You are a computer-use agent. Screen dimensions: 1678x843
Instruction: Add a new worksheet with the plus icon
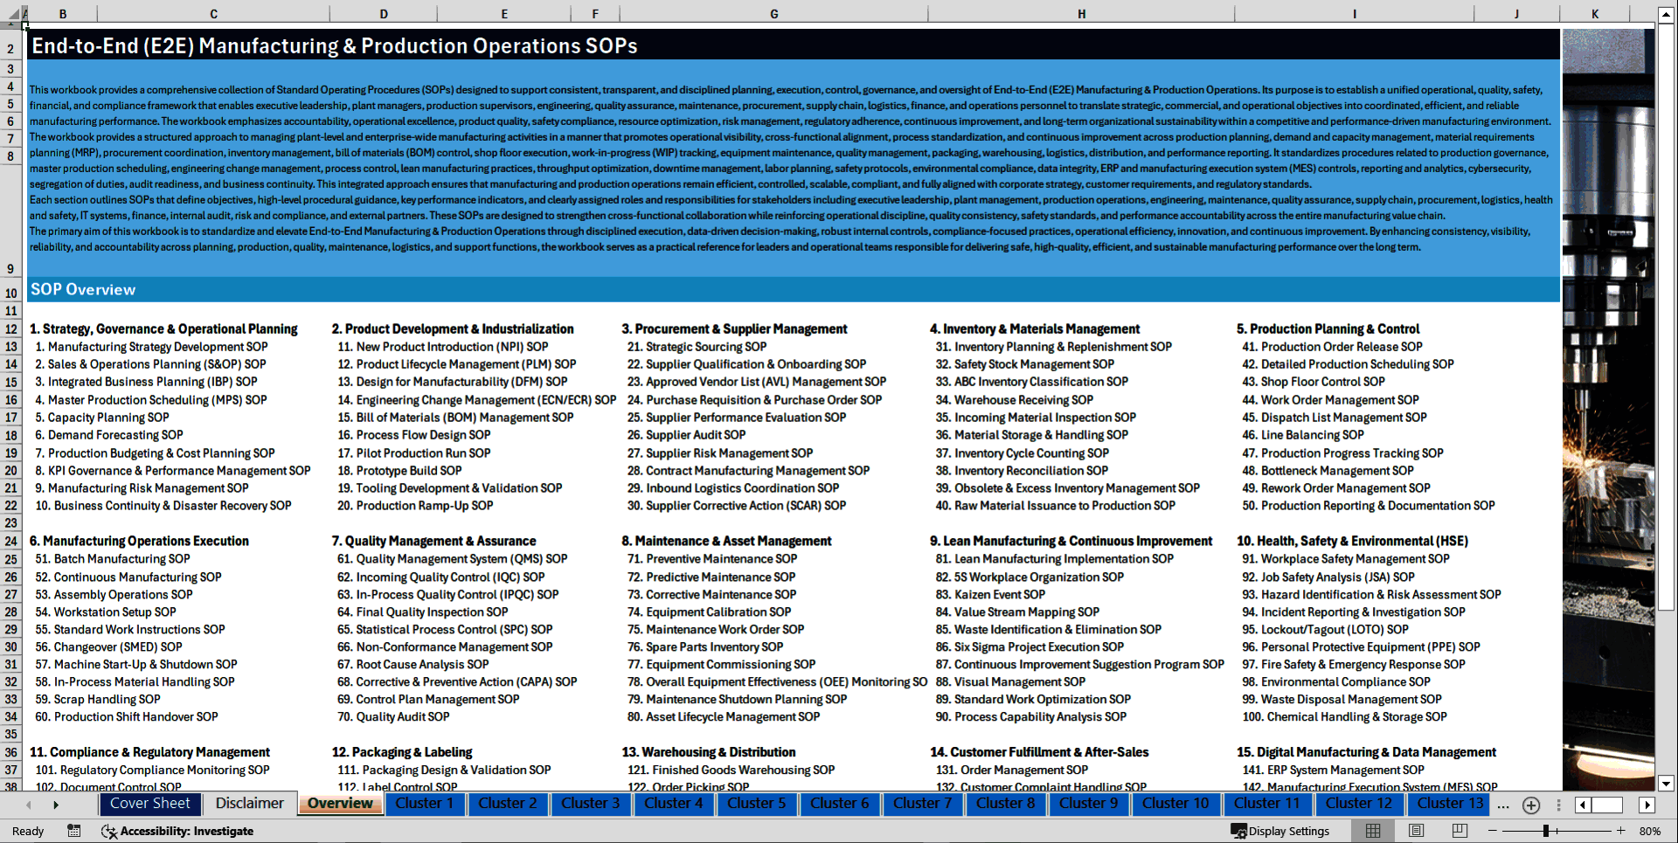tap(1530, 805)
